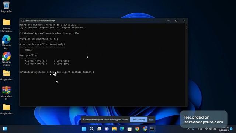This screenshot has width=236, height=133.
Task: Open the Recycle Bin desktop icon
Action: [x=6, y=7]
